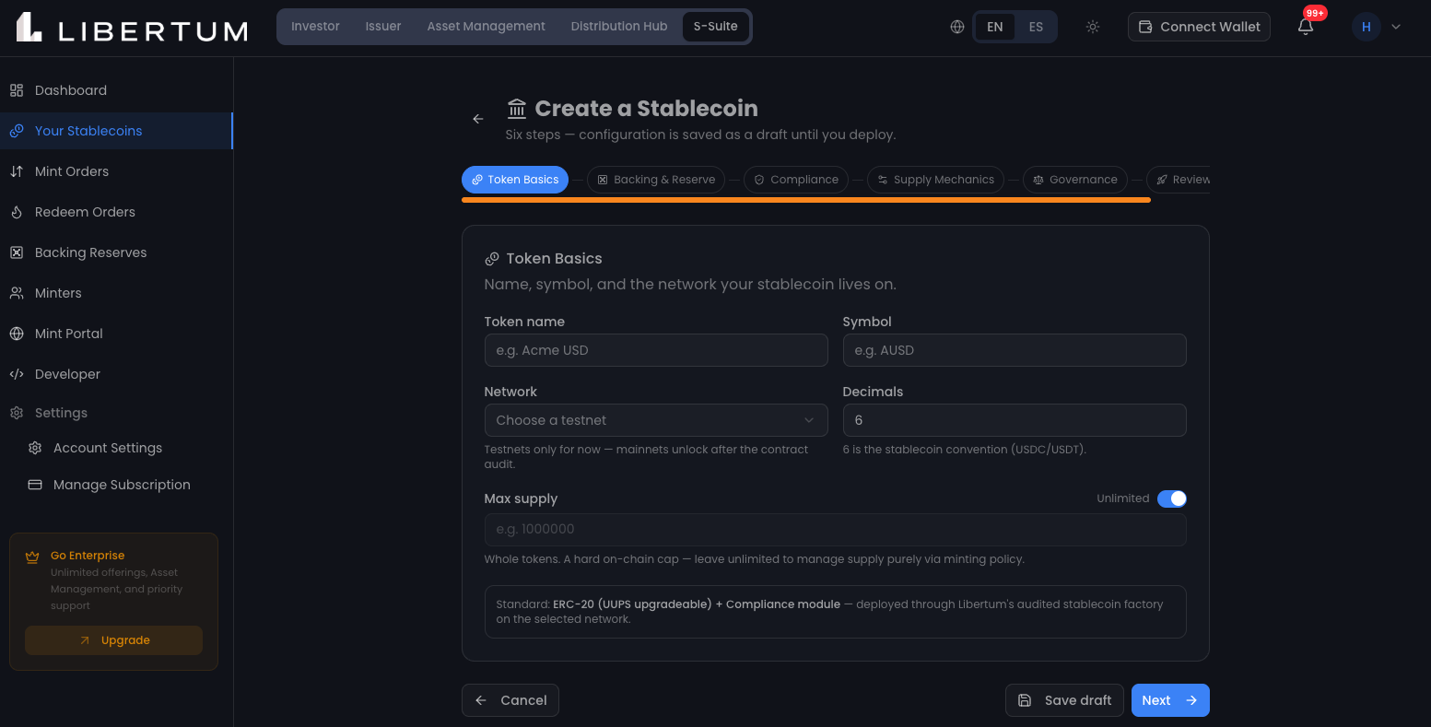1431x727 pixels.
Task: Switch to the Investor tab
Action: 316,27
